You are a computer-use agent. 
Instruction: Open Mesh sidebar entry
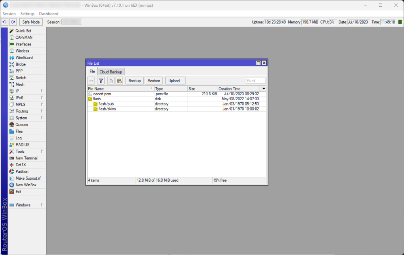(27, 84)
